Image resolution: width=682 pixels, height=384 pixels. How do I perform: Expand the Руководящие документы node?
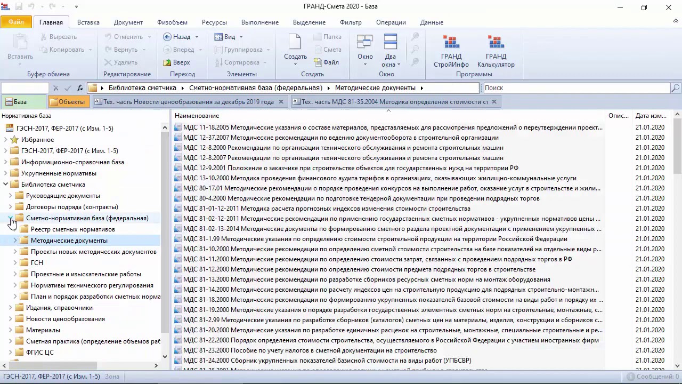click(10, 196)
